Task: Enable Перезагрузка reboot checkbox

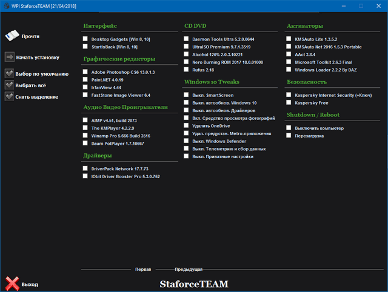Action: click(x=289, y=135)
